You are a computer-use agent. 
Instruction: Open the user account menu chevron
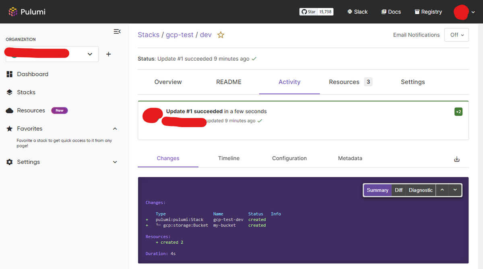(x=473, y=12)
